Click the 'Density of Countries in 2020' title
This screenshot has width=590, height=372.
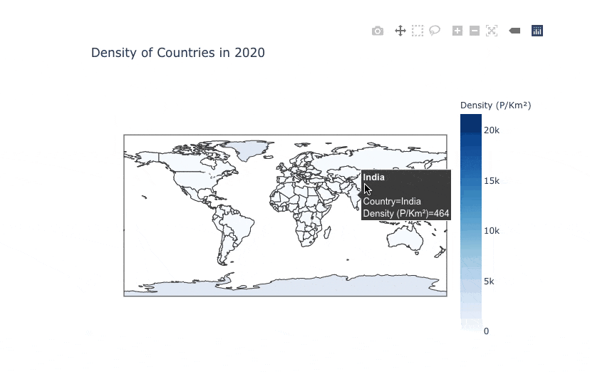[x=177, y=53]
